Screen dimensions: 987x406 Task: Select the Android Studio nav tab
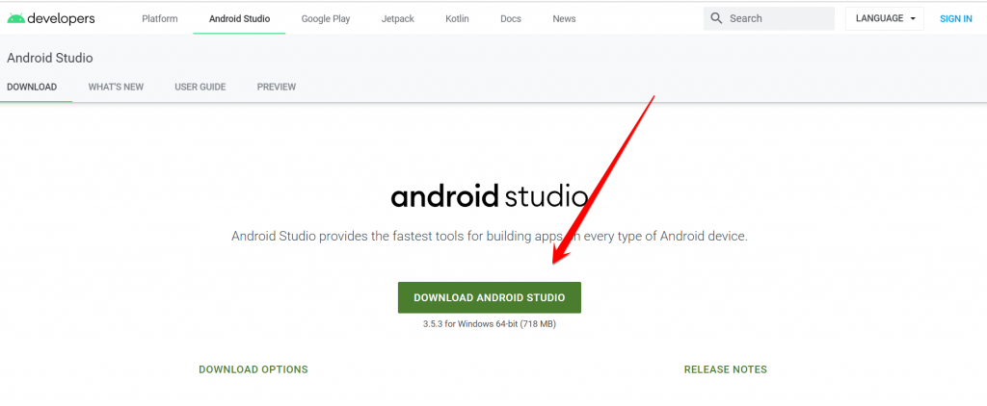pos(239,19)
